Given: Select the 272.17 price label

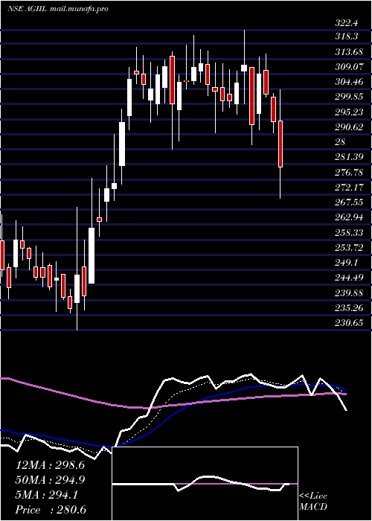Looking at the screenshot, I should click(x=349, y=187).
